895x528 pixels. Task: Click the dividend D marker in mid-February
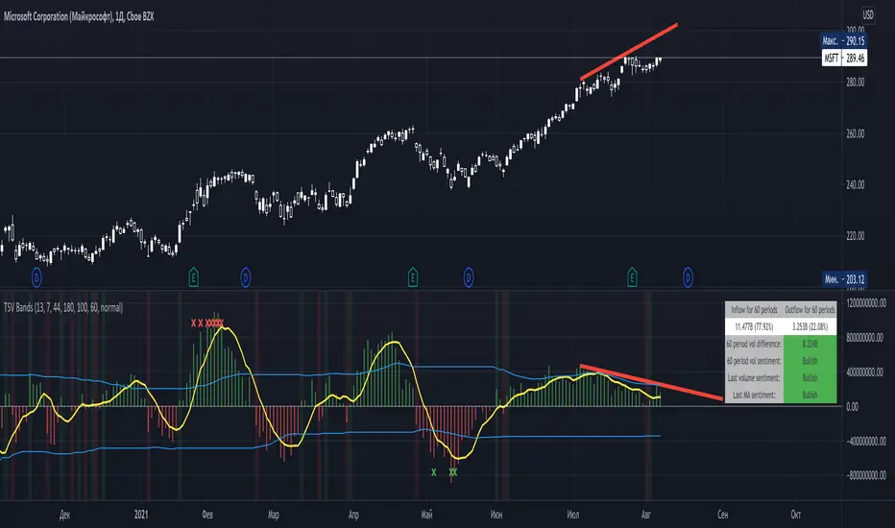coord(246,278)
